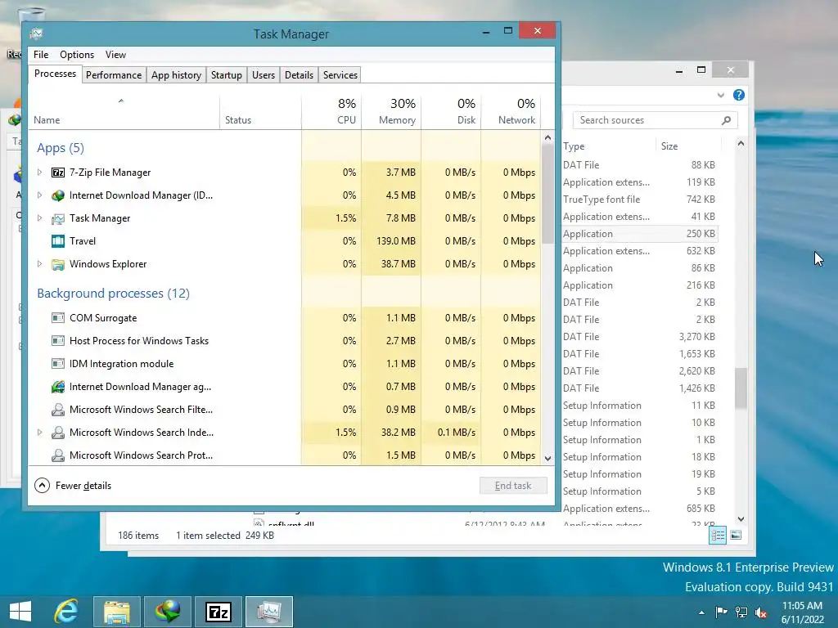Click the COM Surrogate process icon

click(x=58, y=318)
